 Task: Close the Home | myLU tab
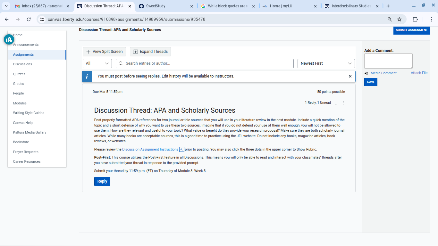coord(315,6)
